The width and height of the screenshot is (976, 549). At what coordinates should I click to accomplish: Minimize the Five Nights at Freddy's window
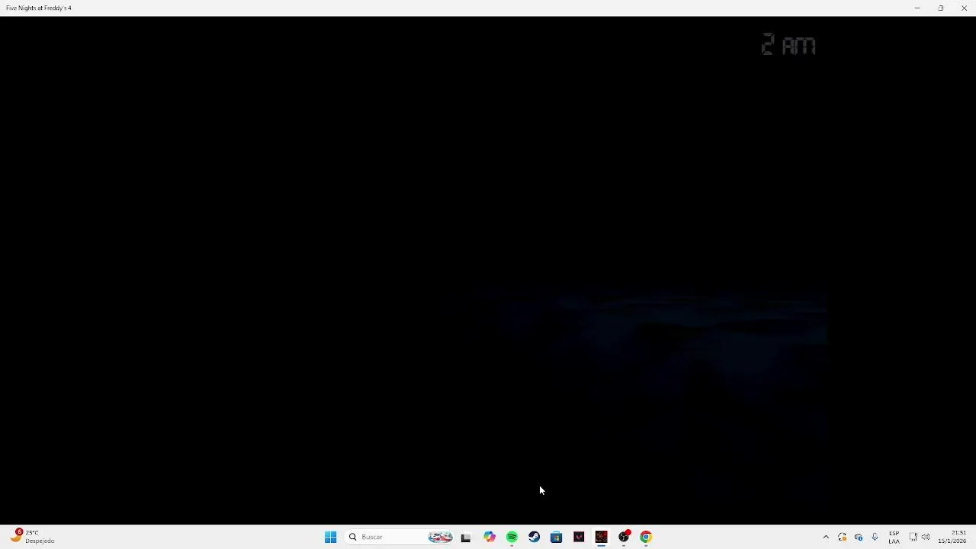pyautogui.click(x=917, y=8)
